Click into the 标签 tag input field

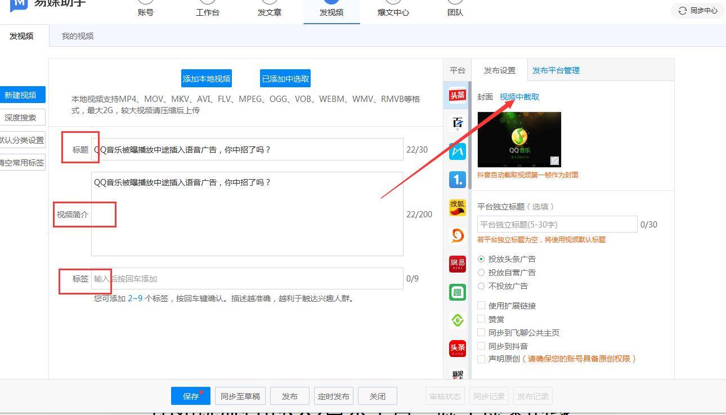[x=247, y=279]
